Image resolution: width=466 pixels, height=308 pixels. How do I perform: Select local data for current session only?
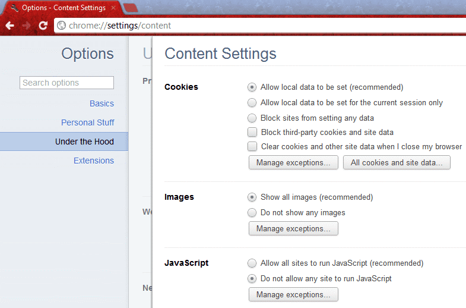pos(252,102)
